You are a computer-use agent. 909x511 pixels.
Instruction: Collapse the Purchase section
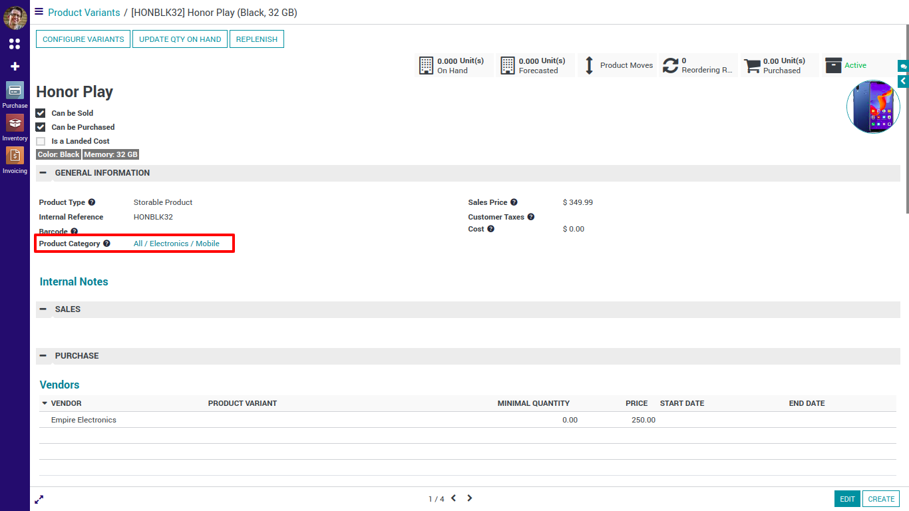pos(43,356)
